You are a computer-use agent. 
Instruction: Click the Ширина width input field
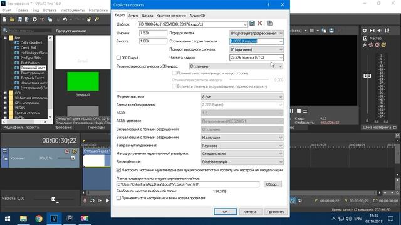(x=153, y=33)
